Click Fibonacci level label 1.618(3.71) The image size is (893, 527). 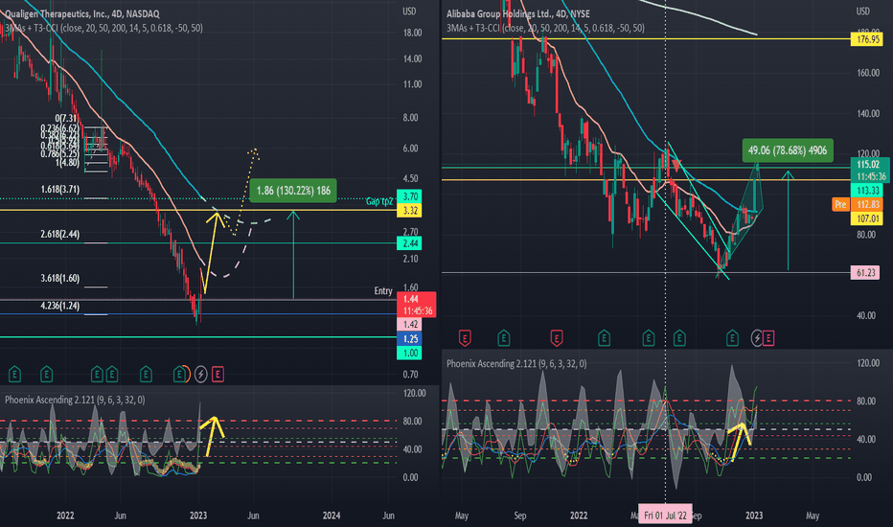pos(60,189)
